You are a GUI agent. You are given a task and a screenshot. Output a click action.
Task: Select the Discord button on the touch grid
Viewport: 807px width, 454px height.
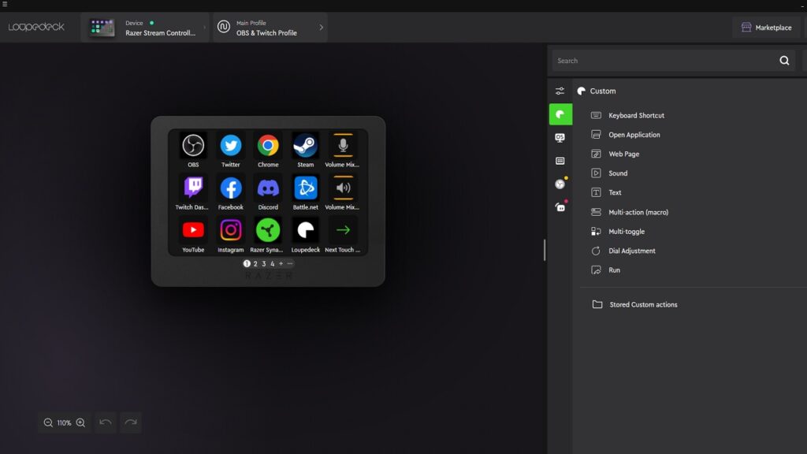coord(268,188)
